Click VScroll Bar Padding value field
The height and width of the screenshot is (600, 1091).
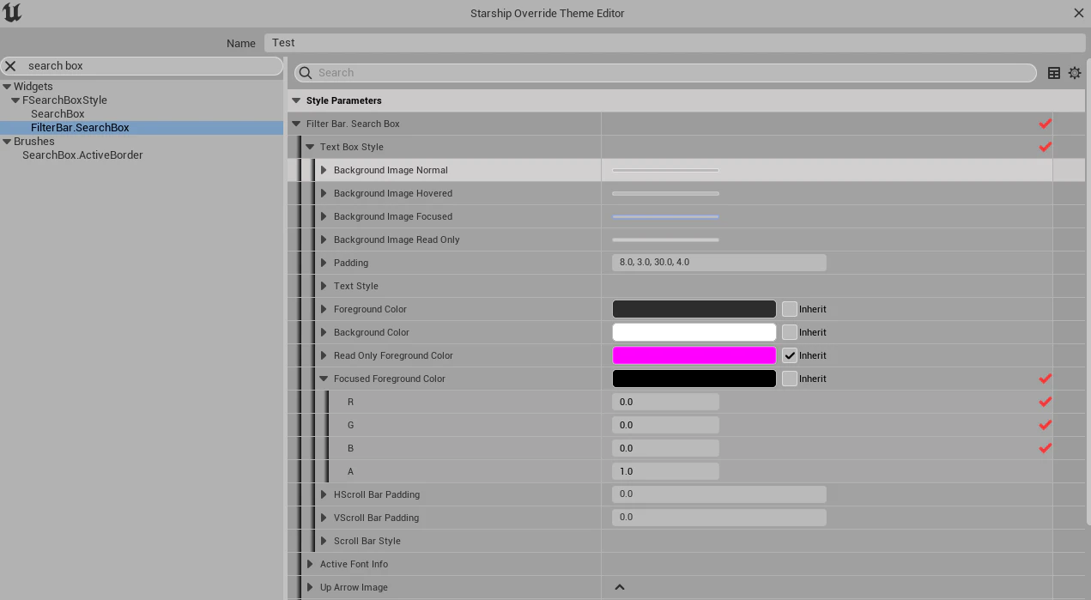pyautogui.click(x=719, y=518)
